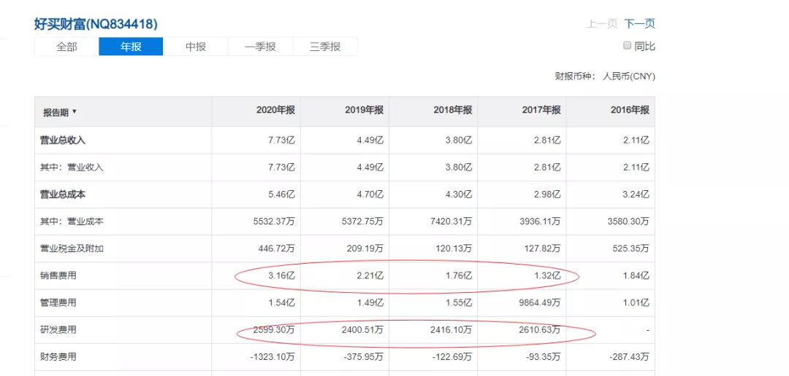
Task: Enable the 同比 checkbox
Action: coord(627,45)
